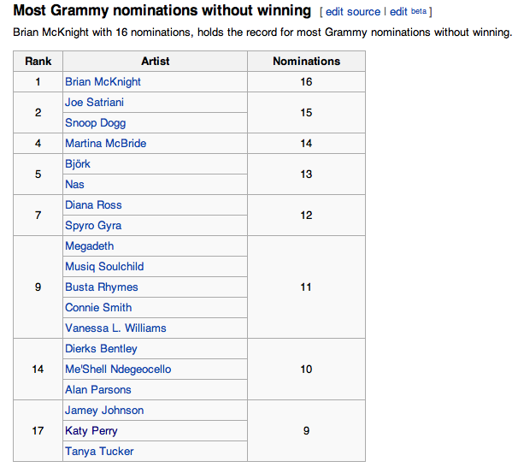The width and height of the screenshot is (518, 473).
Task: Select the rank 17 cell
Action: [x=38, y=431]
